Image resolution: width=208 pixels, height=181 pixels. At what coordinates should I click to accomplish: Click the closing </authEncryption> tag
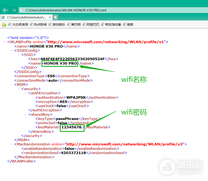pyautogui.click(x=45, y=110)
